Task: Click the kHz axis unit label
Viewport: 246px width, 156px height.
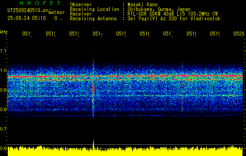Action: point(4,32)
